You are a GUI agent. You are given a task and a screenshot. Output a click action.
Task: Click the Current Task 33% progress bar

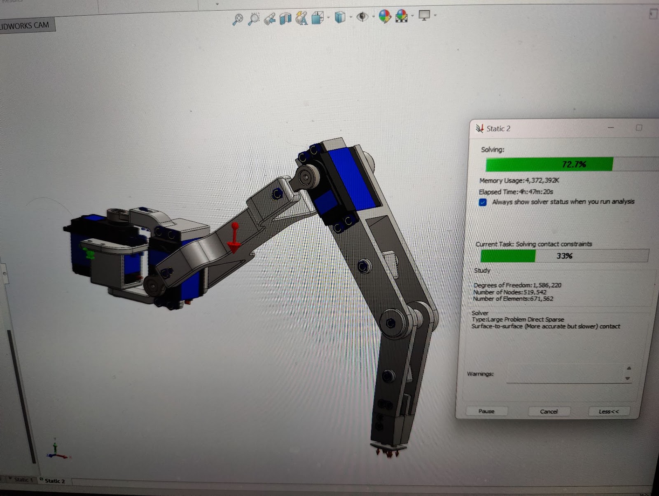tap(564, 256)
